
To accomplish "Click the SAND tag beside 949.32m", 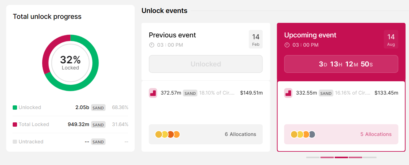I will pos(98,125).
